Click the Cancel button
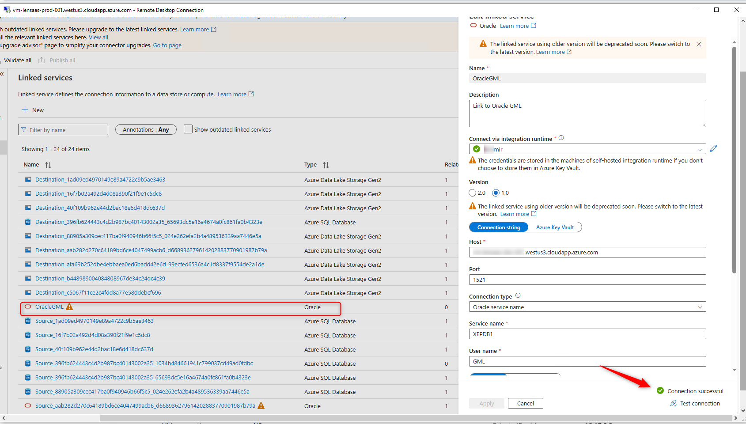 pos(526,403)
